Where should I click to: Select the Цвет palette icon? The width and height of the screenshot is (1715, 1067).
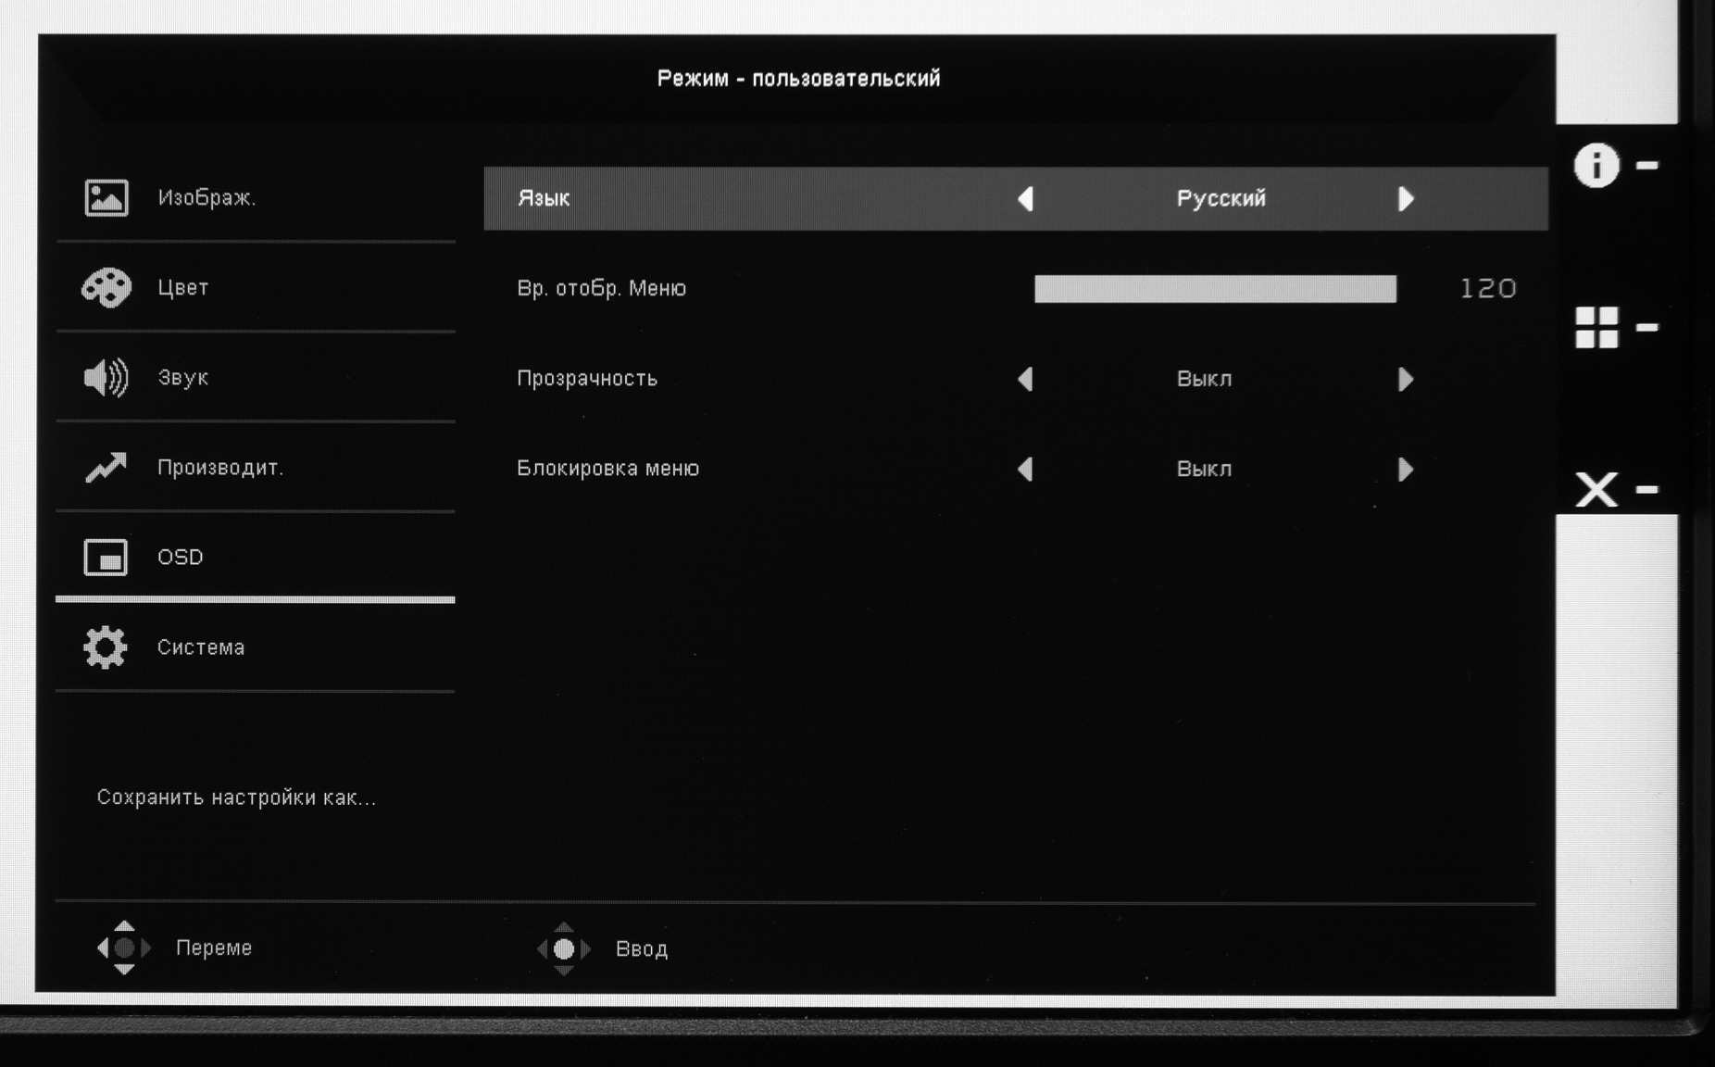106,288
